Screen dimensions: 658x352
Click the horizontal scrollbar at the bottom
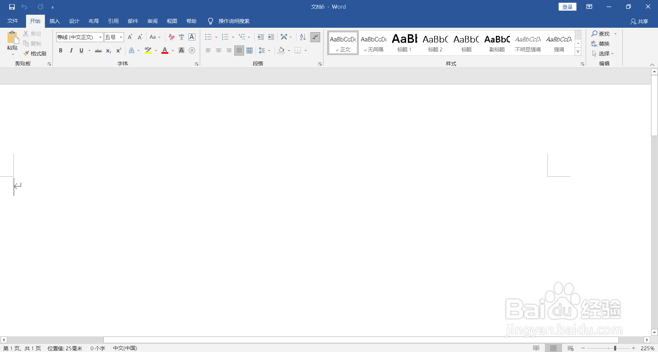click(x=361, y=340)
